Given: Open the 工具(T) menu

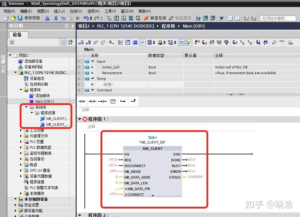Looking at the screenshot, I should coord(110,11).
